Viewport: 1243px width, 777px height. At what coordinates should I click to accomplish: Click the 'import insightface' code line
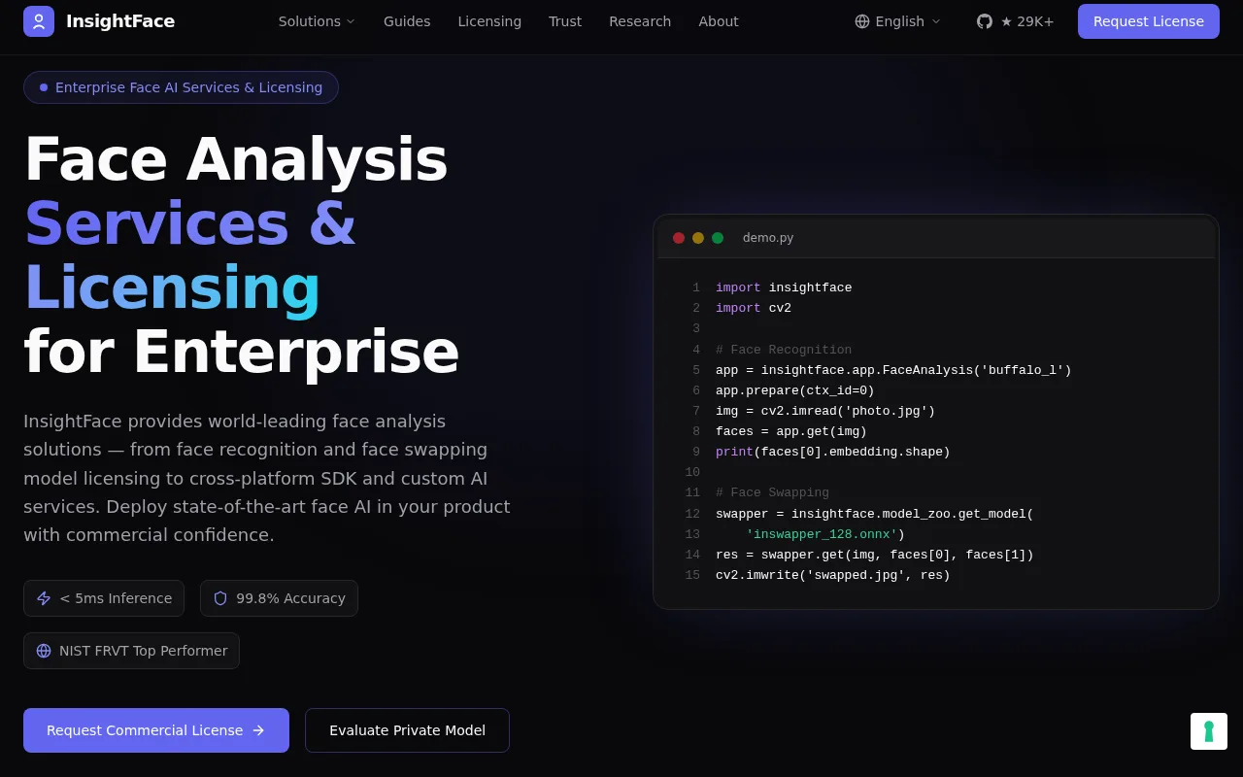784,287
